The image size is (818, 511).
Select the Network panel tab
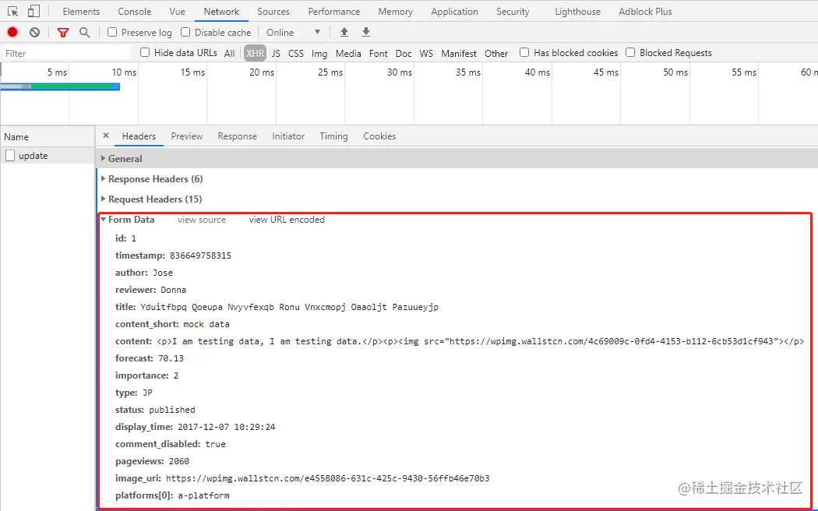[x=221, y=12]
